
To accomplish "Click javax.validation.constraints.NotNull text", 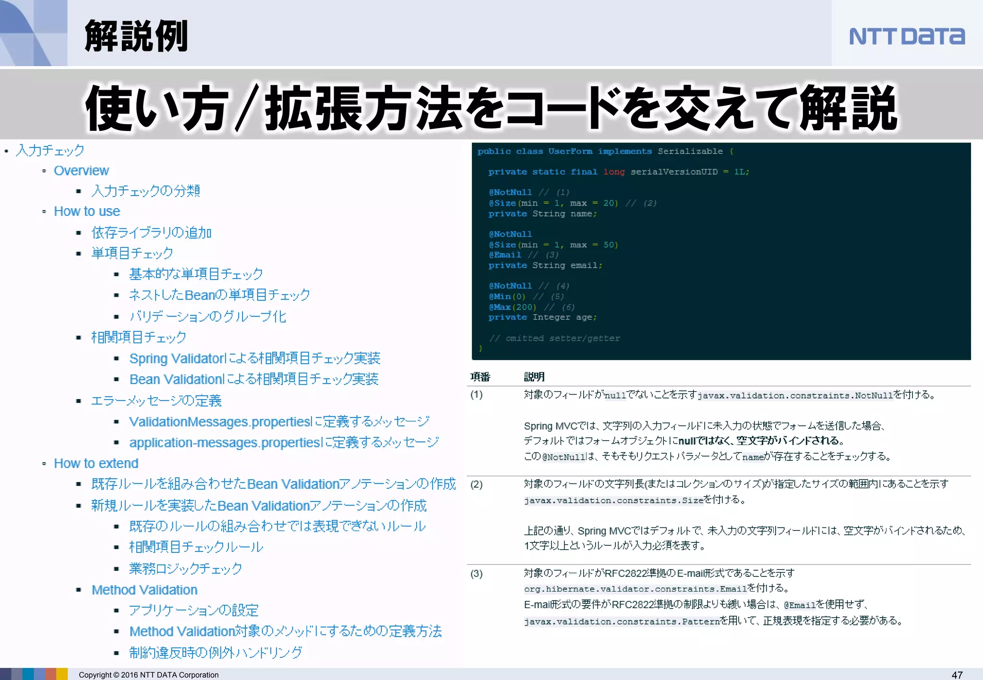I will point(795,396).
